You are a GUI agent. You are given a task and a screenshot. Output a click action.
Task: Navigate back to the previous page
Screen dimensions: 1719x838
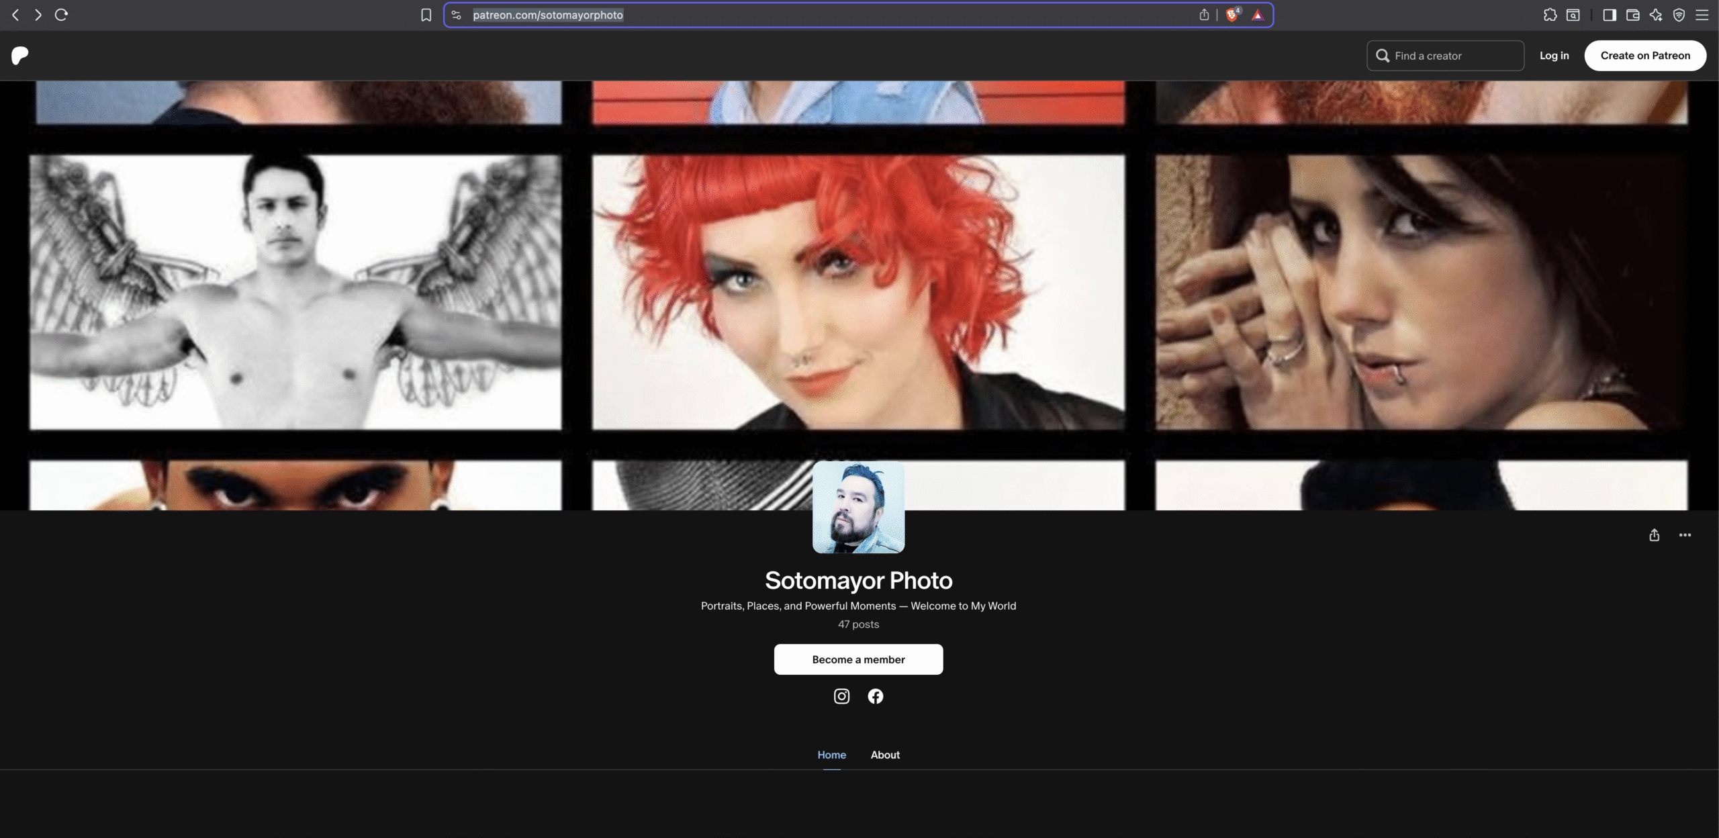click(15, 14)
